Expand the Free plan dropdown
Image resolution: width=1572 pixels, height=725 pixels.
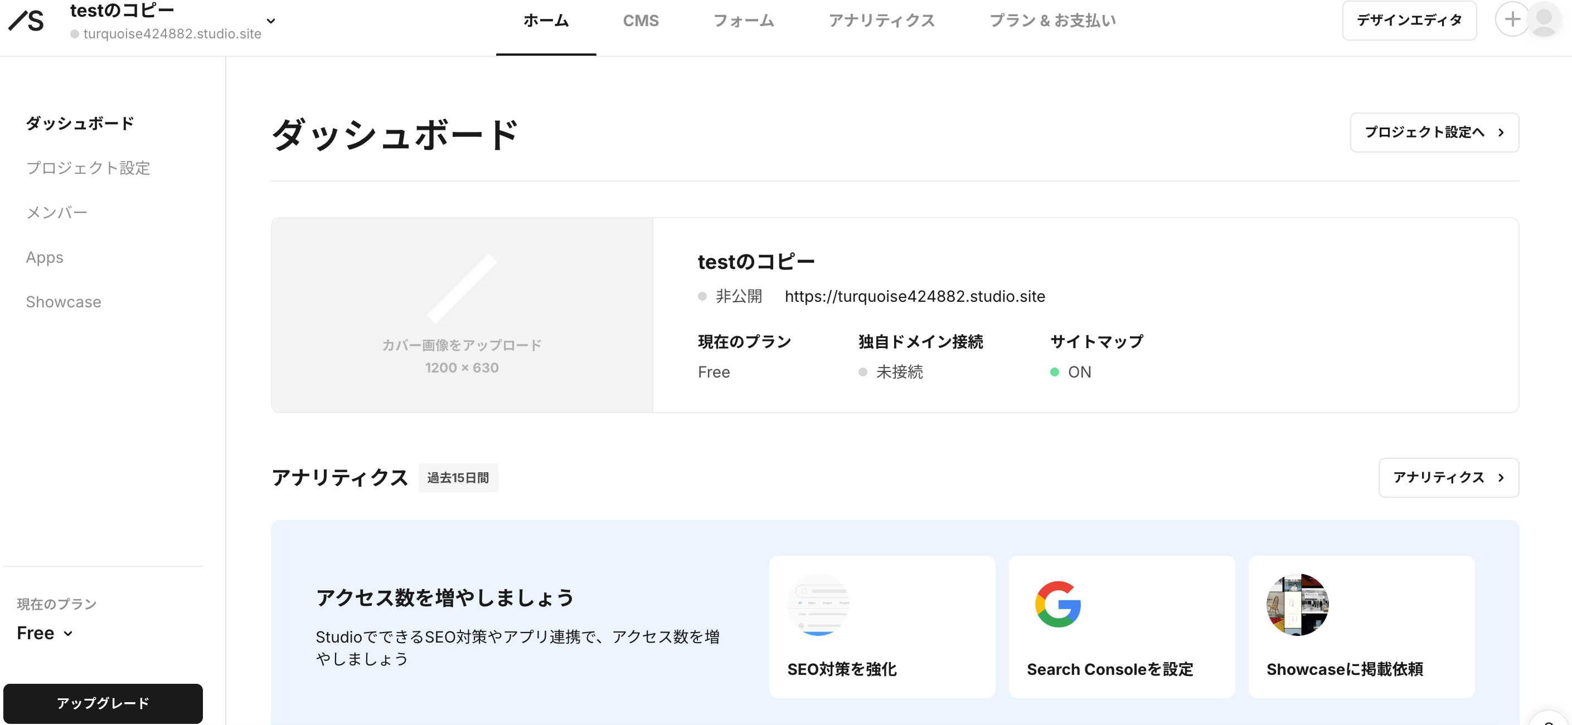tap(67, 633)
